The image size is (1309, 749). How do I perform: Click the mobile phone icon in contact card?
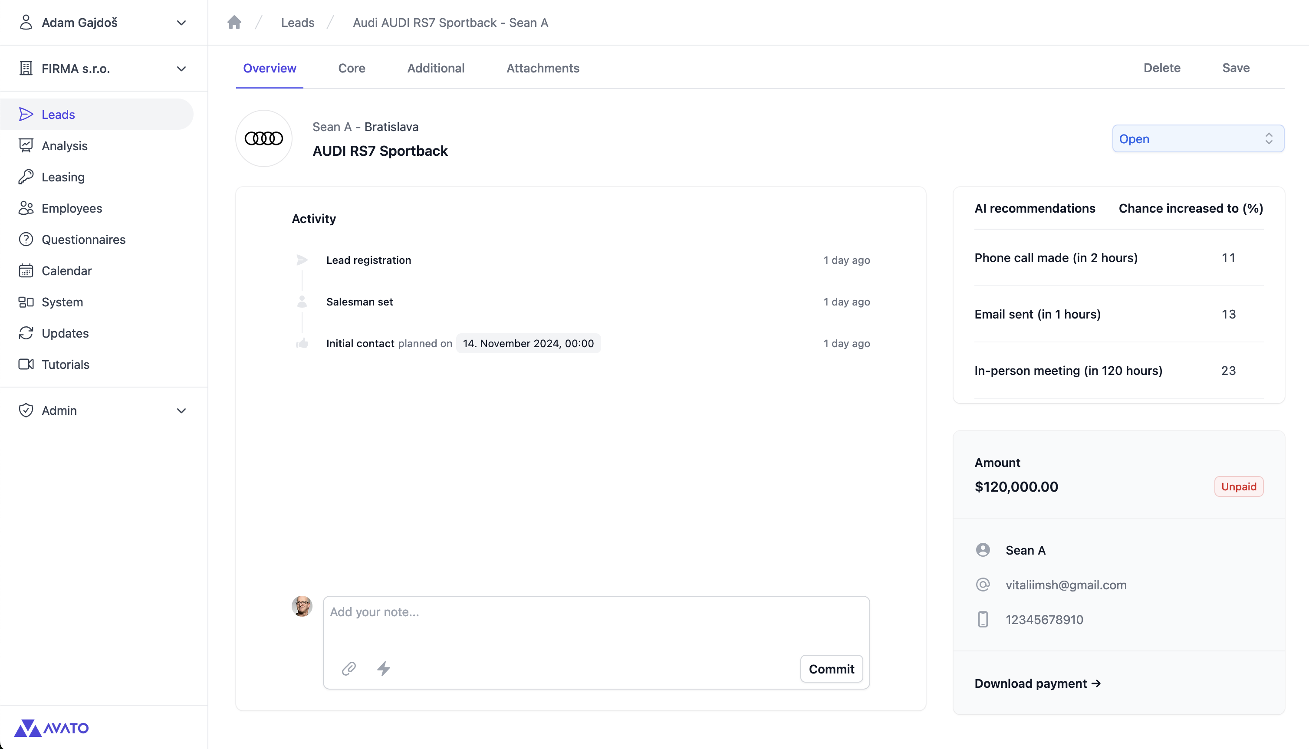coord(983,619)
